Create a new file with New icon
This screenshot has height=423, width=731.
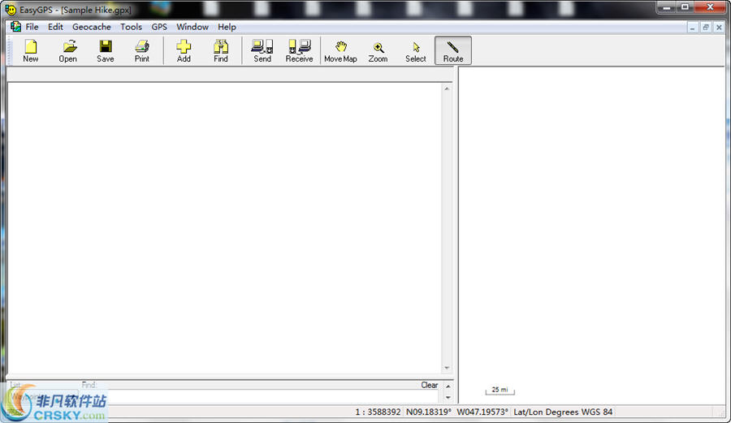(x=31, y=51)
